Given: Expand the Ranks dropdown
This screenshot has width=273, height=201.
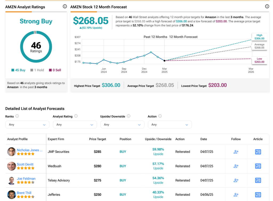Looking at the screenshot, I should tap(27, 124).
